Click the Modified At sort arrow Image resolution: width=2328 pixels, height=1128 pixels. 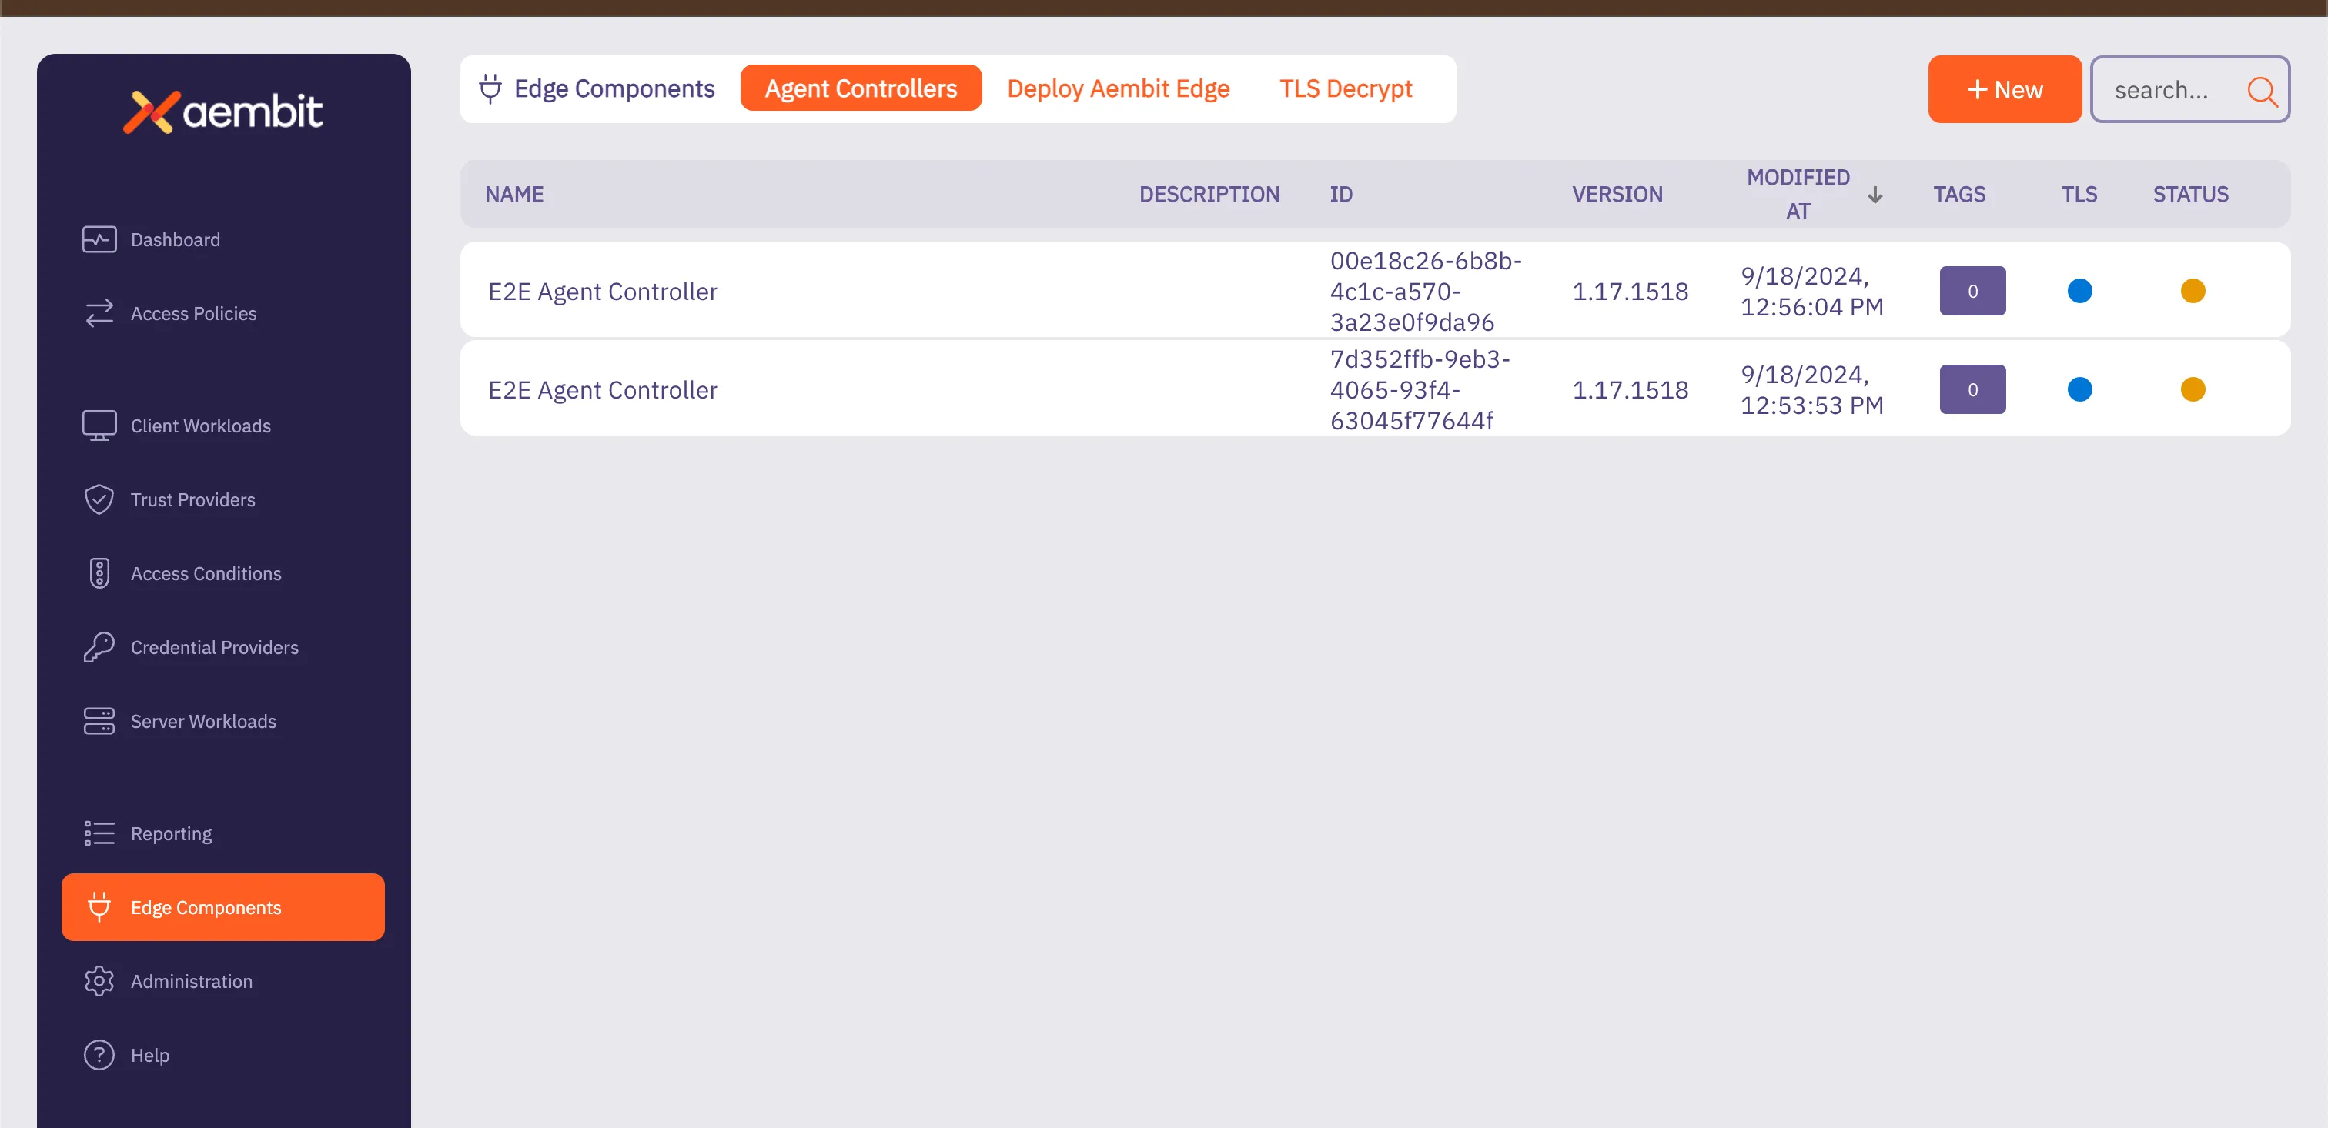pyautogui.click(x=1876, y=194)
